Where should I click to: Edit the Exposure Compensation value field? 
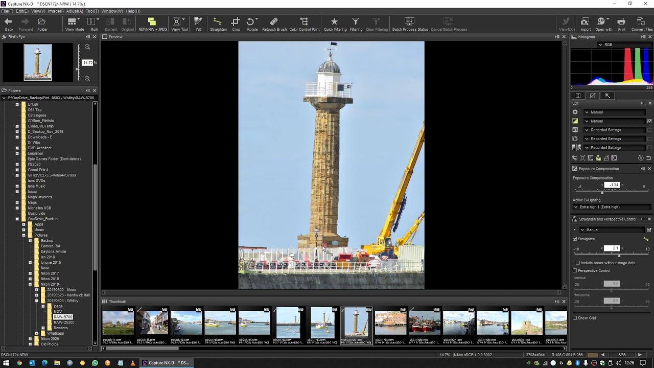(612, 185)
